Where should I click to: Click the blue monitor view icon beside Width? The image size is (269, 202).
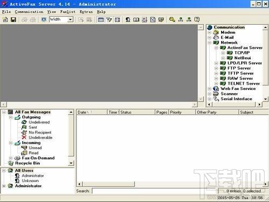[44, 19]
